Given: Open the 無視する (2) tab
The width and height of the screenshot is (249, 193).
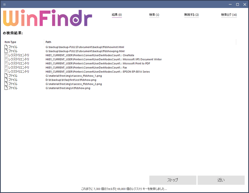Looking at the screenshot, I should coord(191,15).
